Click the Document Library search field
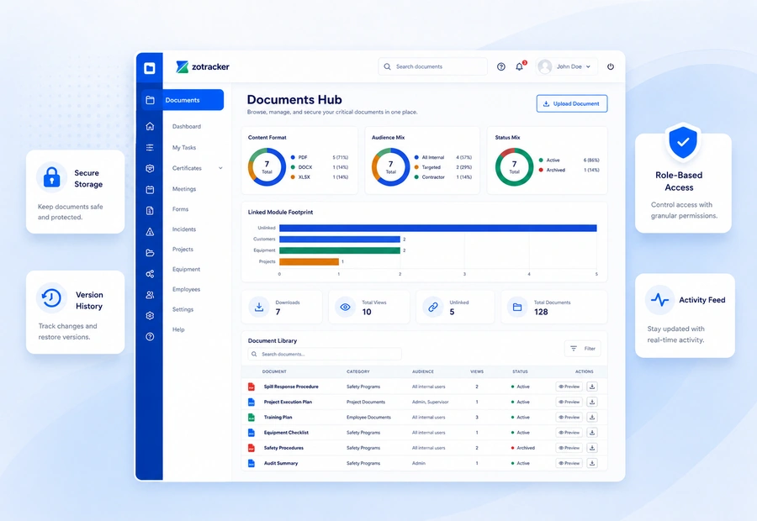 click(325, 354)
